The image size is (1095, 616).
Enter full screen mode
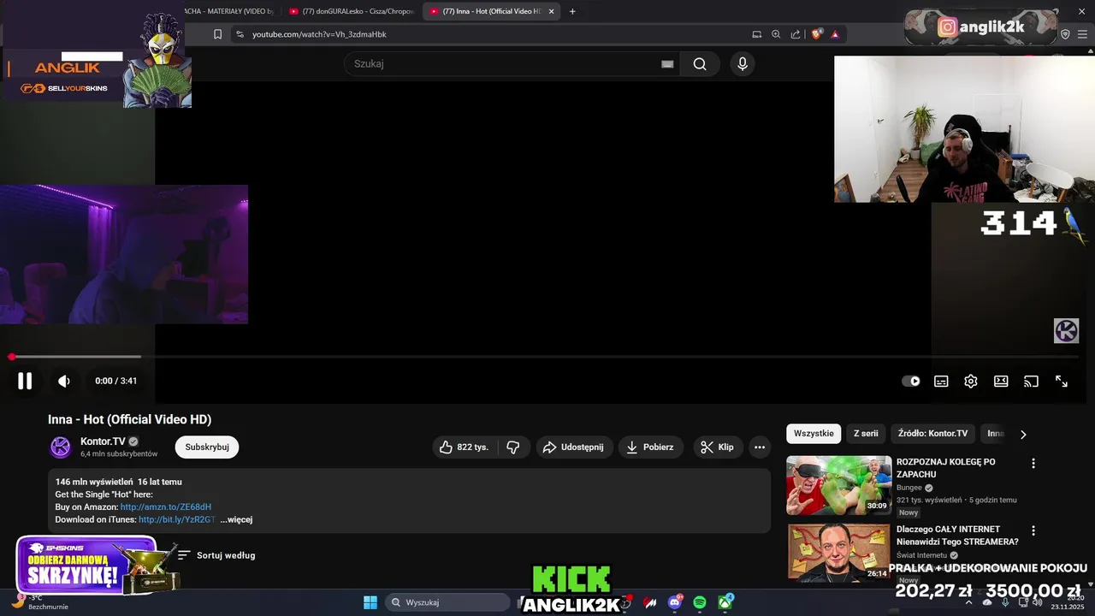(x=1061, y=382)
